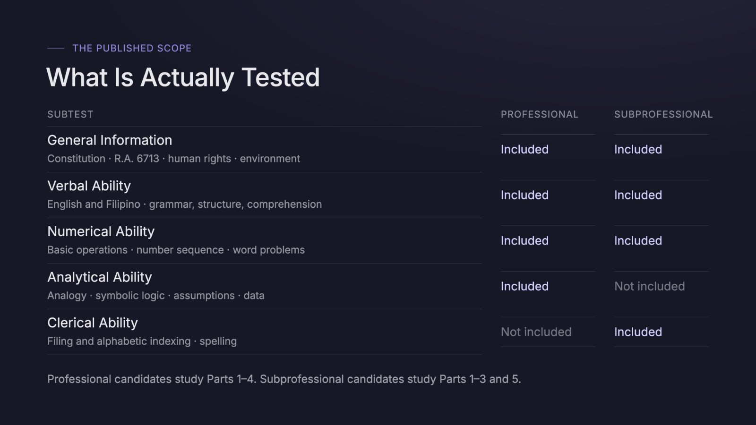This screenshot has width=756, height=425.
Task: Select 'THE PUBLISHED SCOPE' section label
Action: [x=132, y=48]
